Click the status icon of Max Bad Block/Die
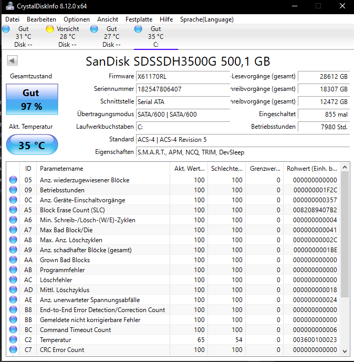Screen dimensions: 354x362 (13, 230)
